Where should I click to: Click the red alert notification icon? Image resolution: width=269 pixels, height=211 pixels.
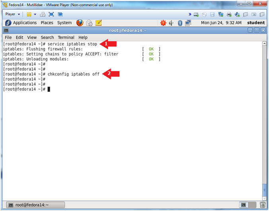click(x=163, y=23)
